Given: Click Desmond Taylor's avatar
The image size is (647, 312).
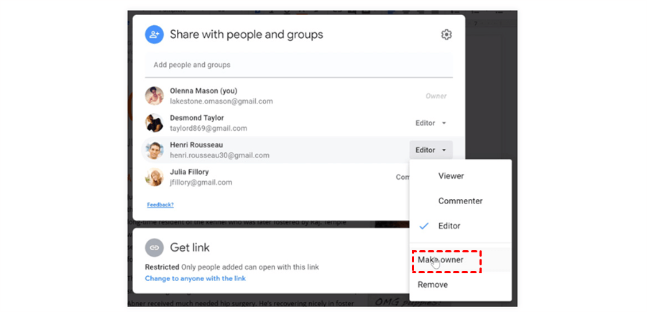Looking at the screenshot, I should tap(155, 123).
